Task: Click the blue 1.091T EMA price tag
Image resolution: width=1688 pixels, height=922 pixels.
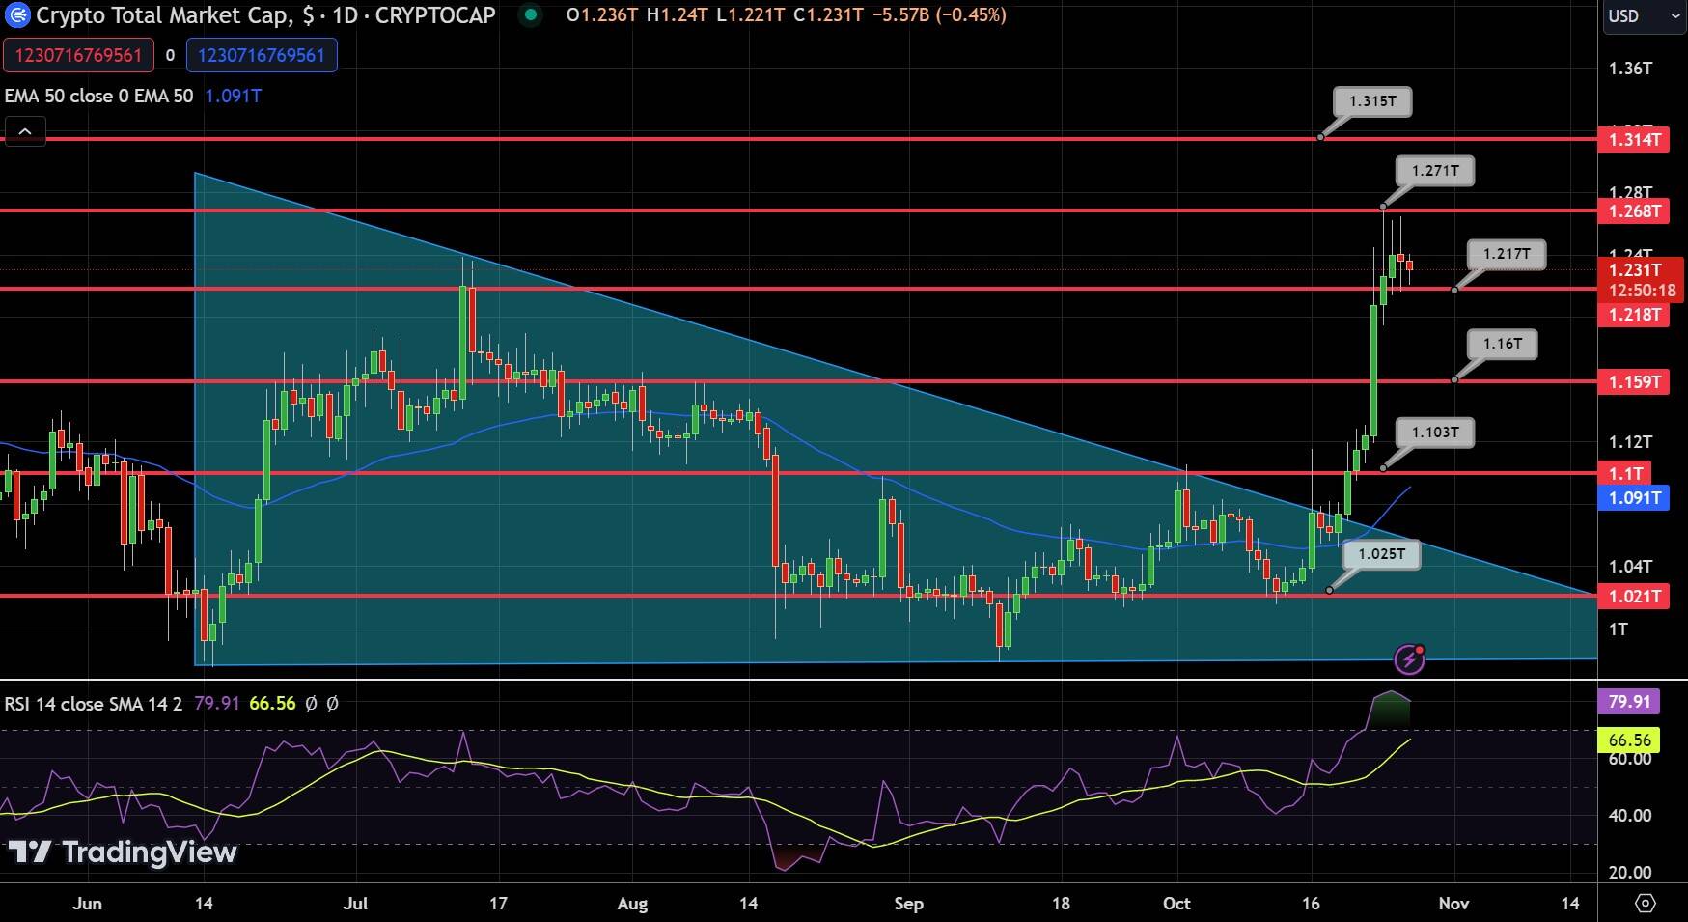Action: click(x=1633, y=498)
